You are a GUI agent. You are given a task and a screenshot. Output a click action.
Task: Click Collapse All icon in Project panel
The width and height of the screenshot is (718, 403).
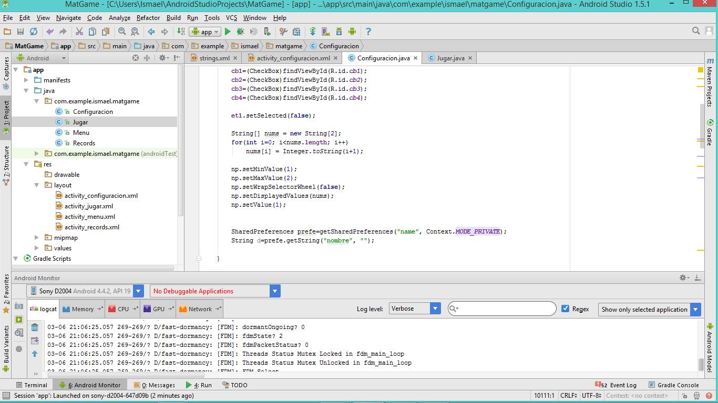pos(147,58)
